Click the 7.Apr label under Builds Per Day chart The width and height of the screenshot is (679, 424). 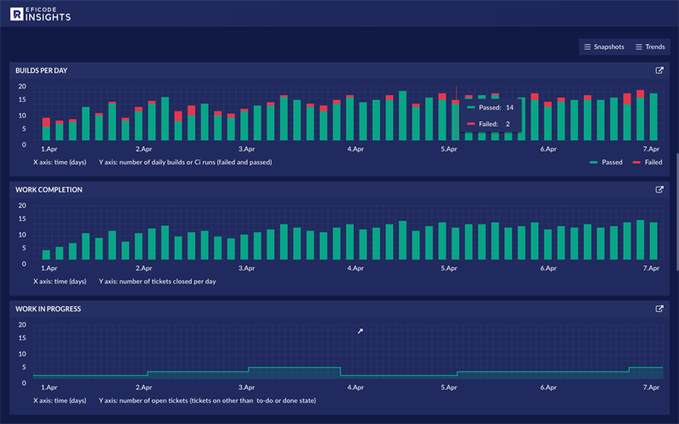click(x=651, y=150)
